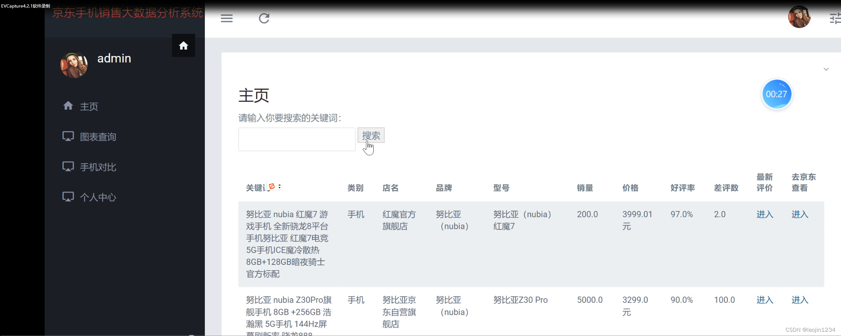Click the monitor icon next to 图表查询

68,136
